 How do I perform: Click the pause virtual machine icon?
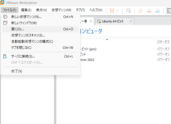point(112,11)
